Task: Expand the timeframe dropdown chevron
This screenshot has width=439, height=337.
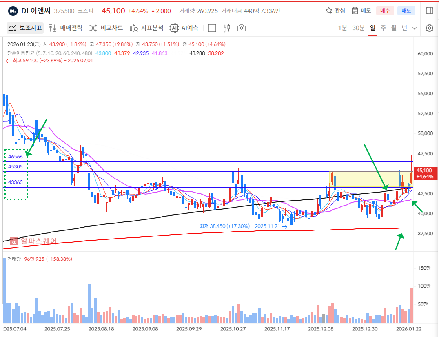Action: point(415,28)
